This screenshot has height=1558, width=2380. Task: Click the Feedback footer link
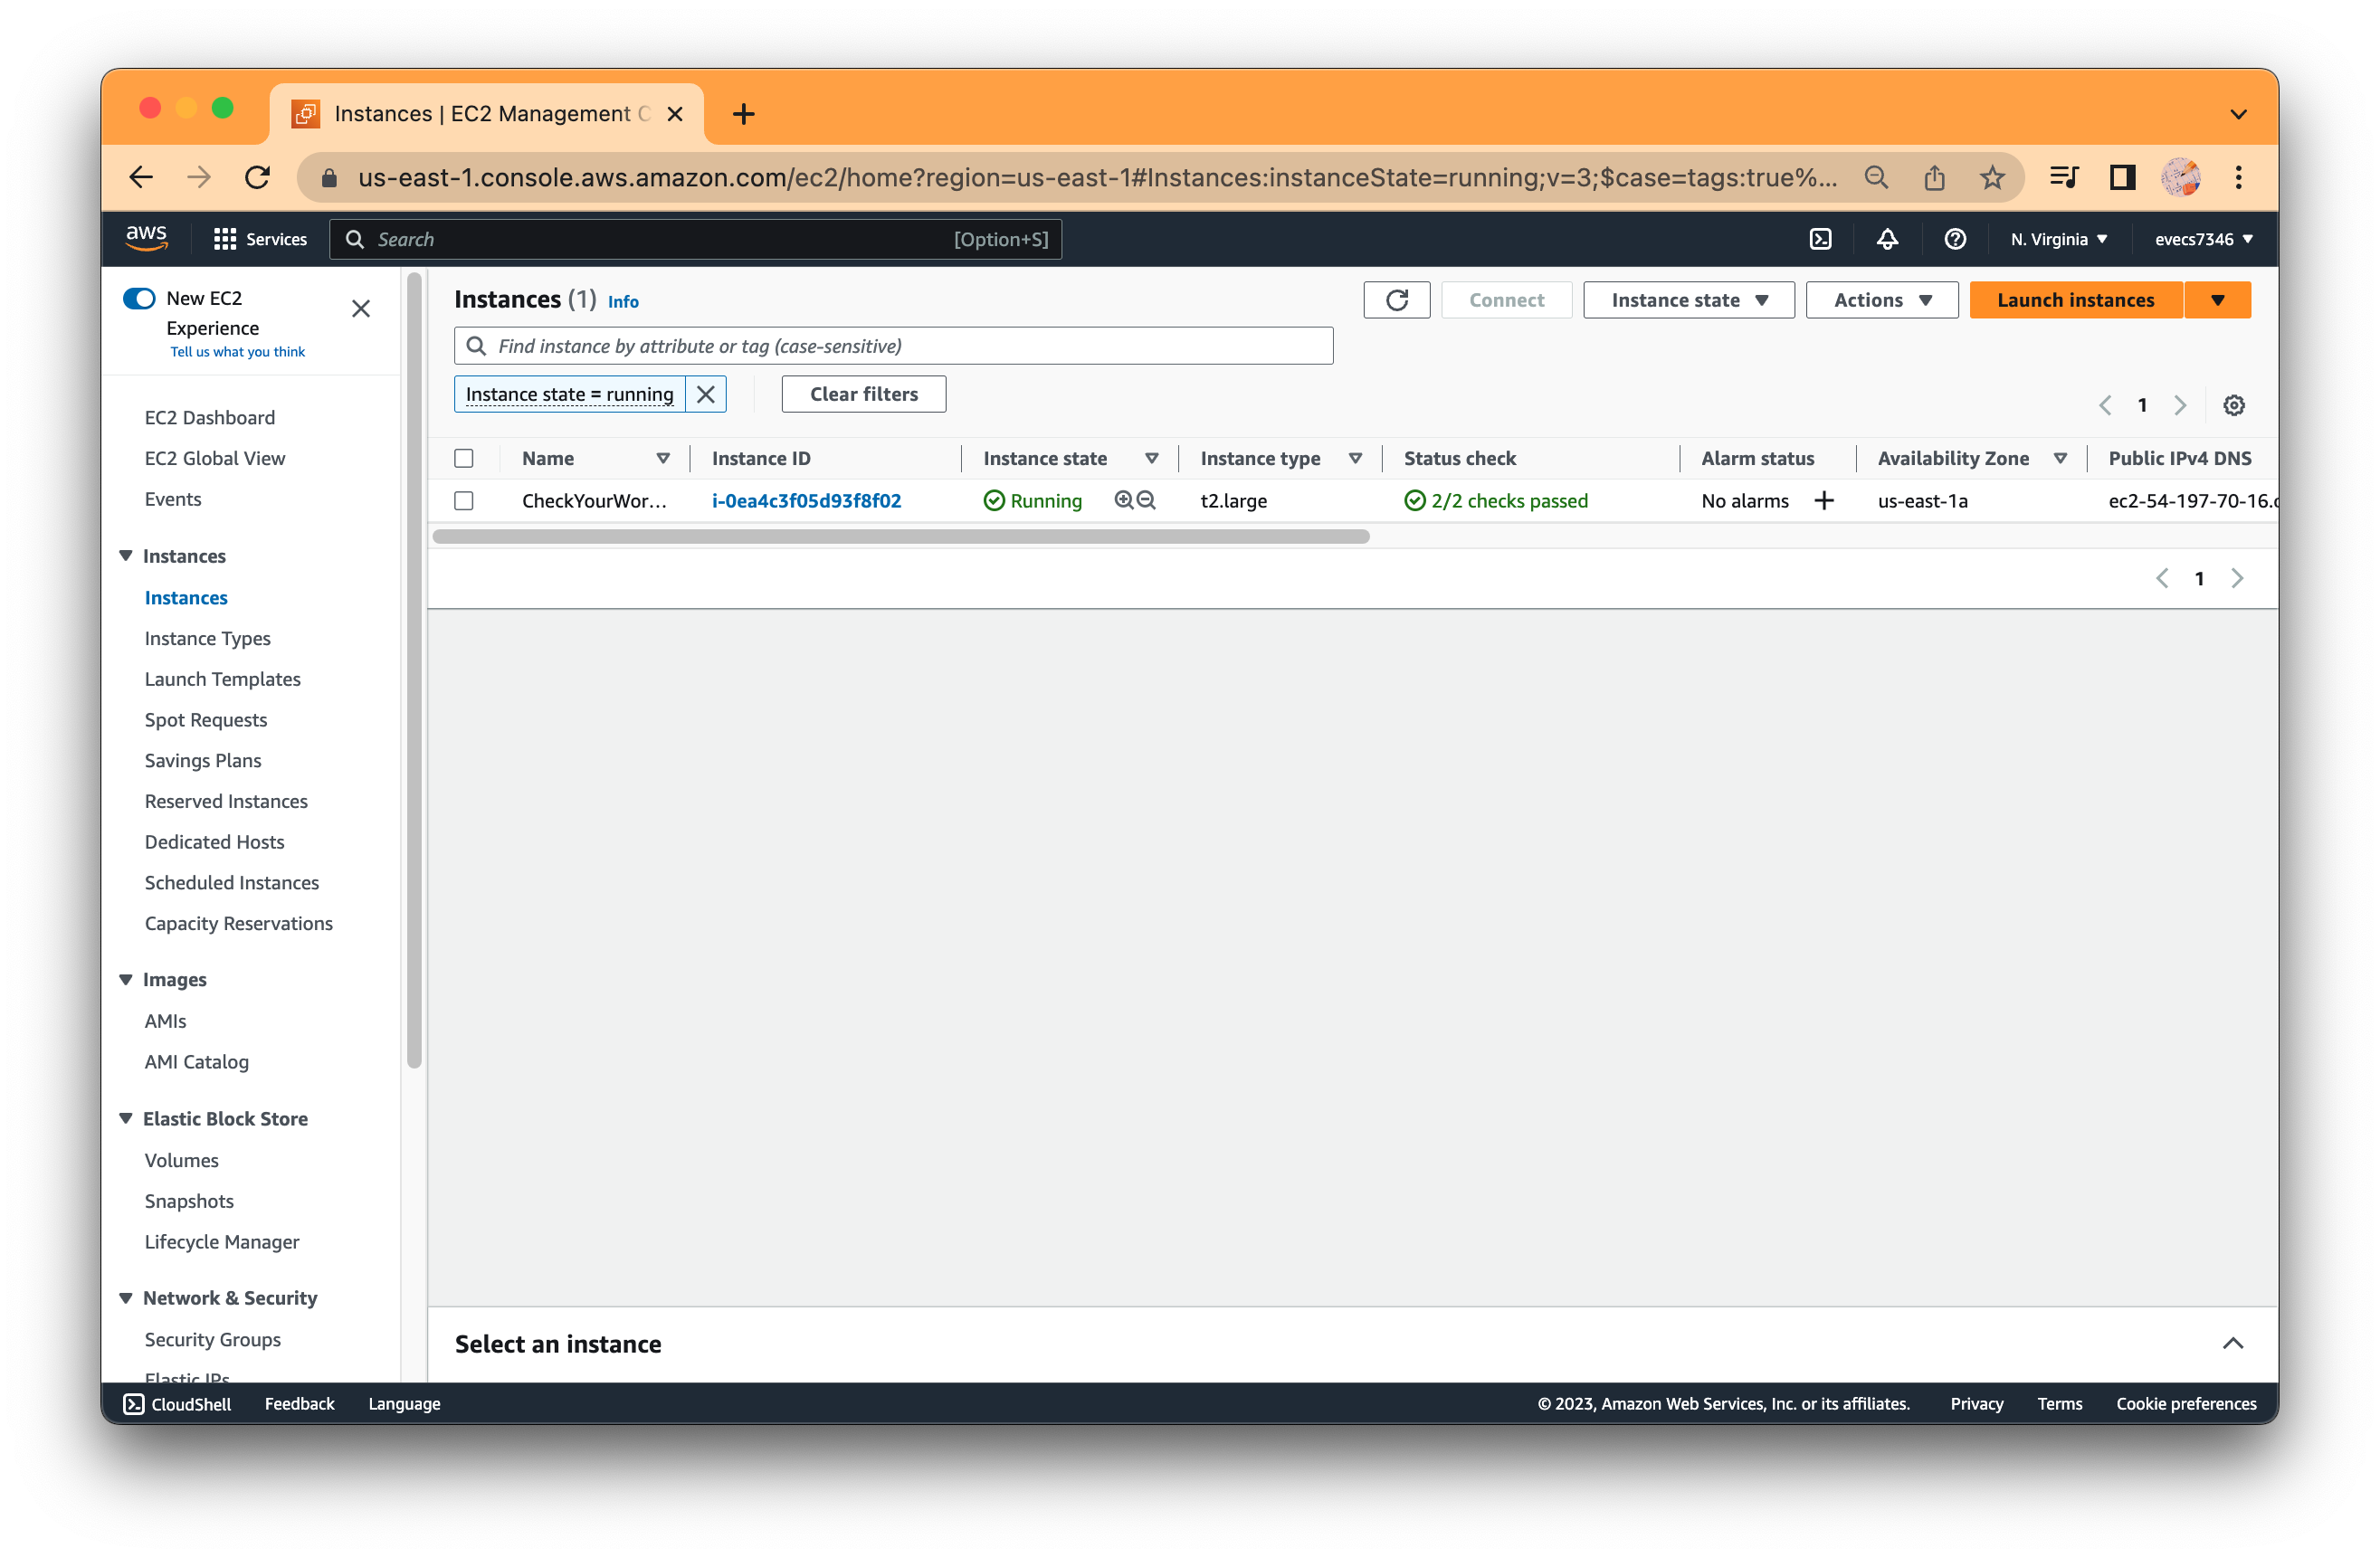300,1403
